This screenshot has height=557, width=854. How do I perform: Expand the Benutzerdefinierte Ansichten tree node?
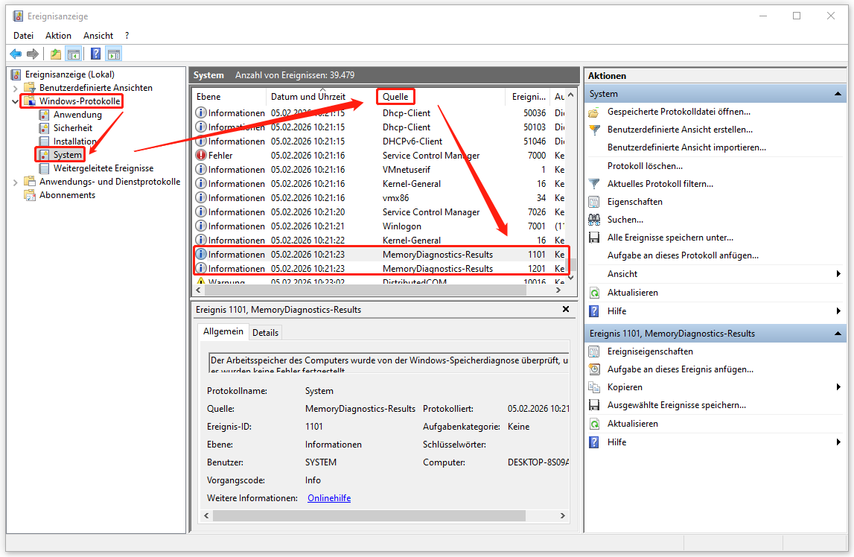pyautogui.click(x=16, y=88)
